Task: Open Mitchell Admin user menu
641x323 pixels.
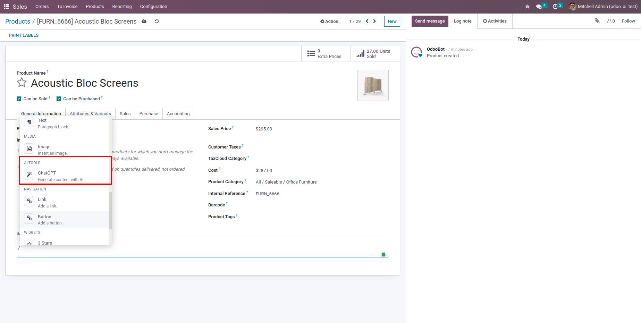Action: (x=603, y=7)
